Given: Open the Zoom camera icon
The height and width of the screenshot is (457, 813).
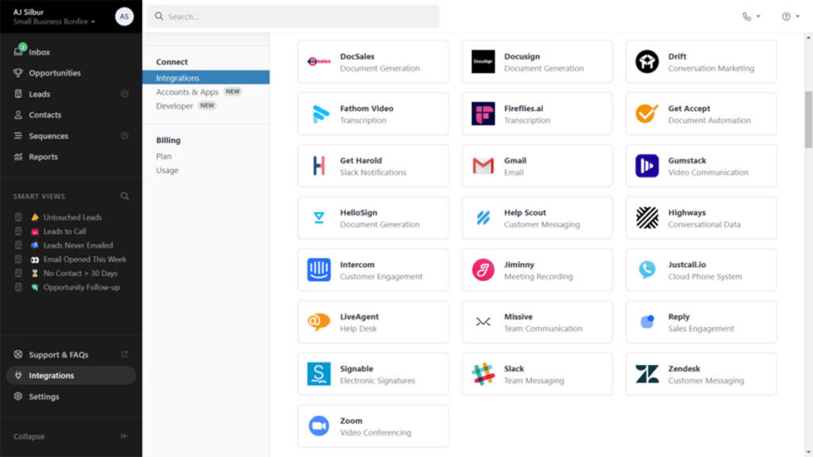Looking at the screenshot, I should pyautogui.click(x=319, y=426).
